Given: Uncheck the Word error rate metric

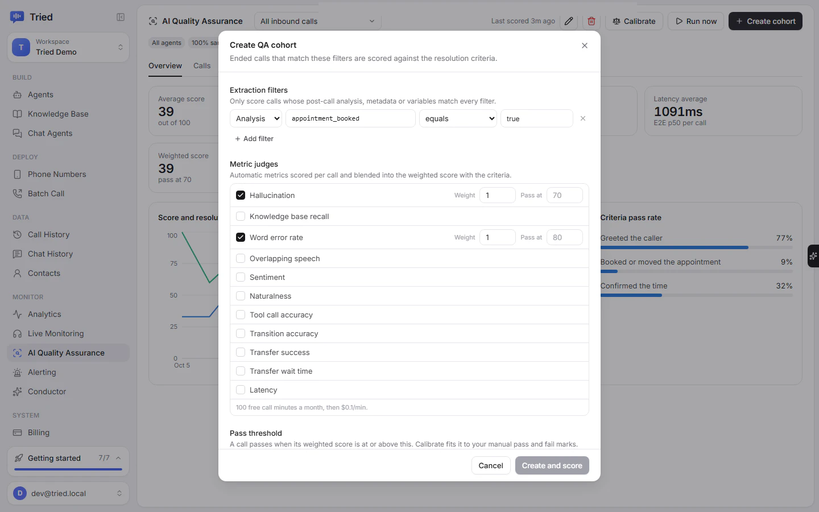Looking at the screenshot, I should (241, 237).
